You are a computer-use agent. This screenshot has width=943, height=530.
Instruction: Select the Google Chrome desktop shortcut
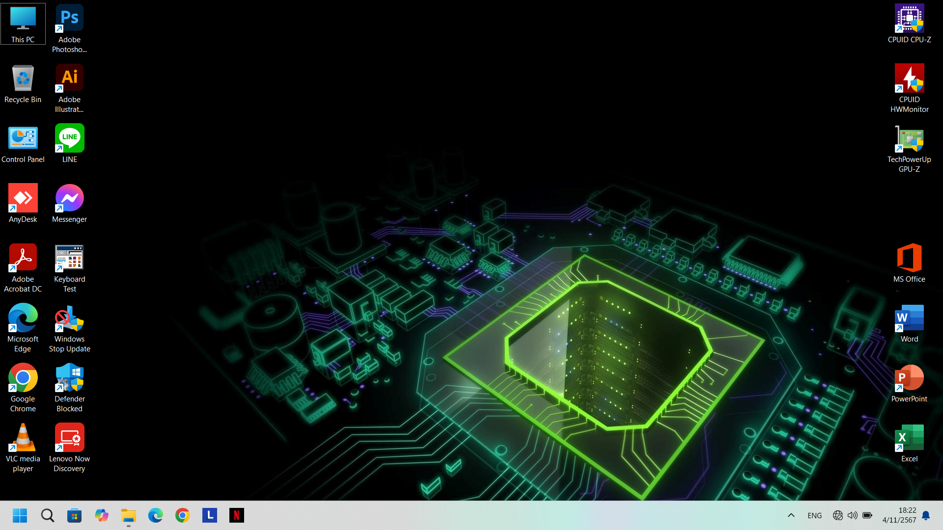click(x=23, y=388)
